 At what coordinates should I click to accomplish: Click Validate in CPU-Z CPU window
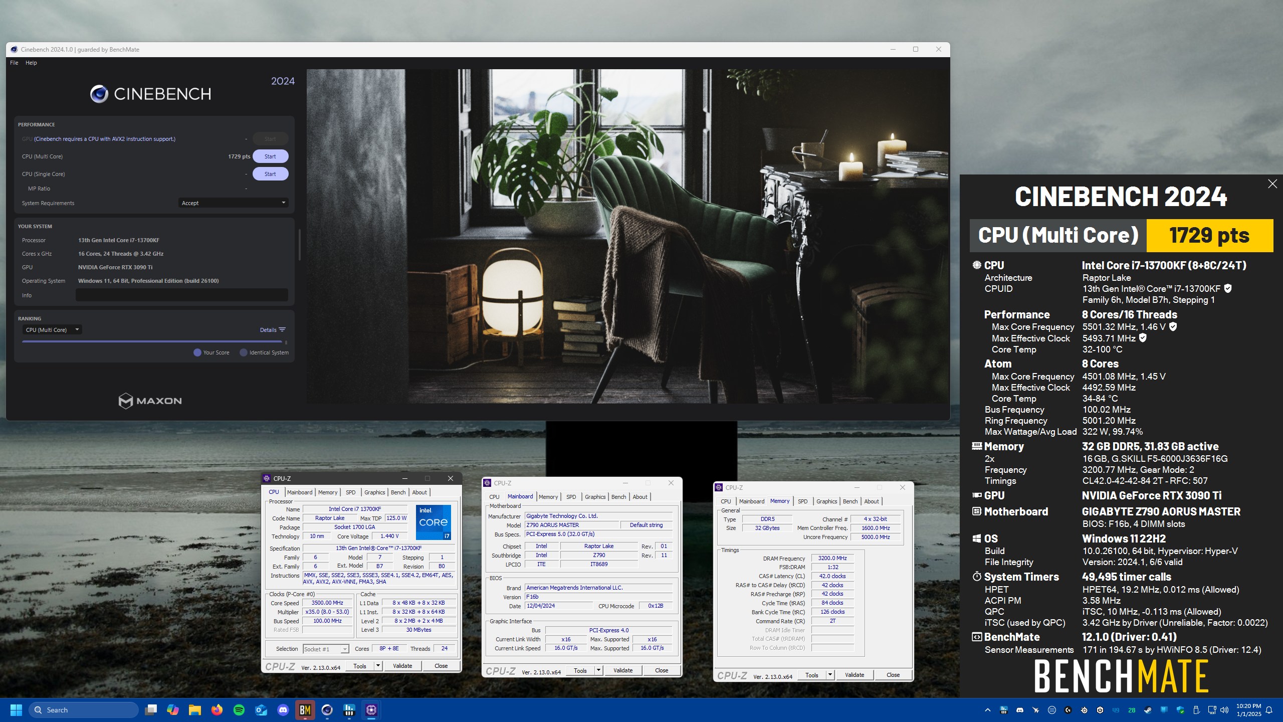402,666
